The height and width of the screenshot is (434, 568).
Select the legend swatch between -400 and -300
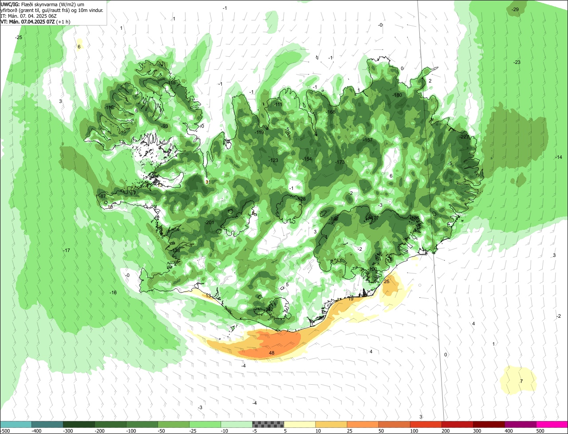coord(47,424)
